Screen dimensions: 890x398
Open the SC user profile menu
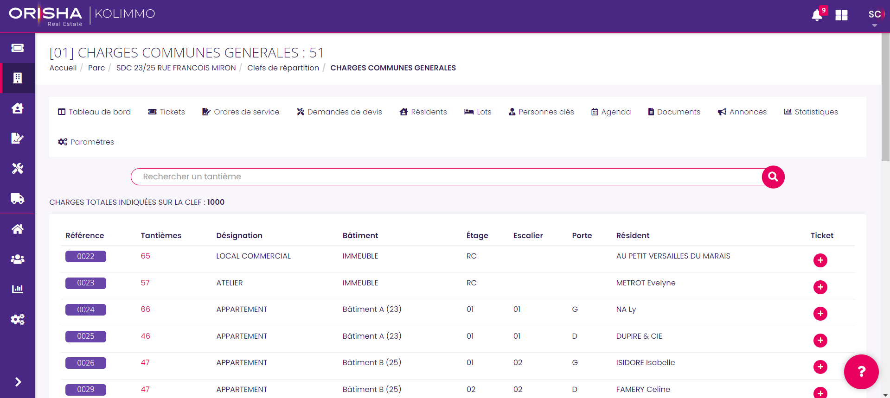(x=875, y=15)
